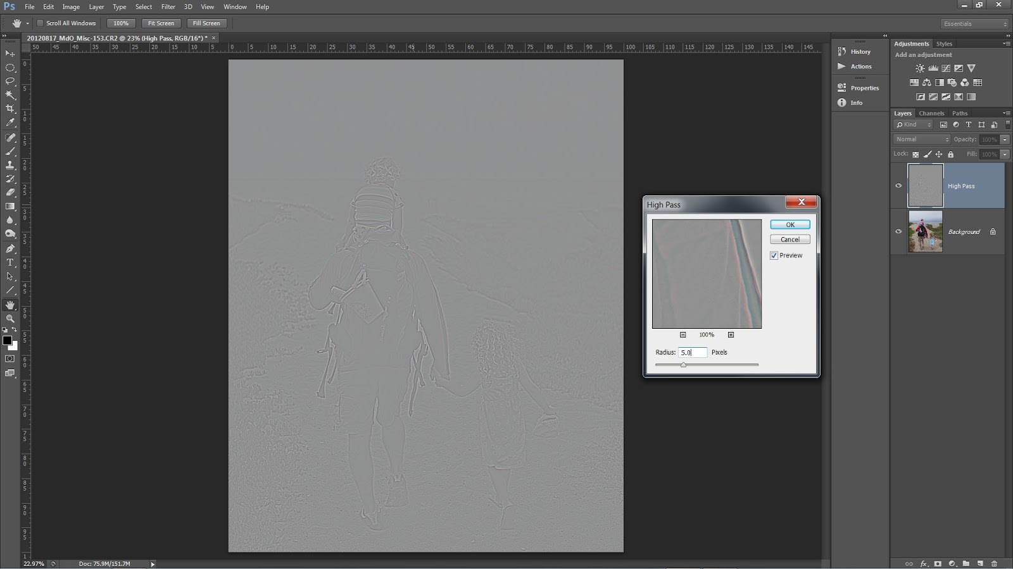Screen dimensions: 1013x569
Task: Toggle lock transparent pixels
Action: point(915,154)
